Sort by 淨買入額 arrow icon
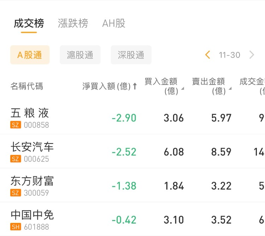265x236 pixels. click(x=135, y=86)
